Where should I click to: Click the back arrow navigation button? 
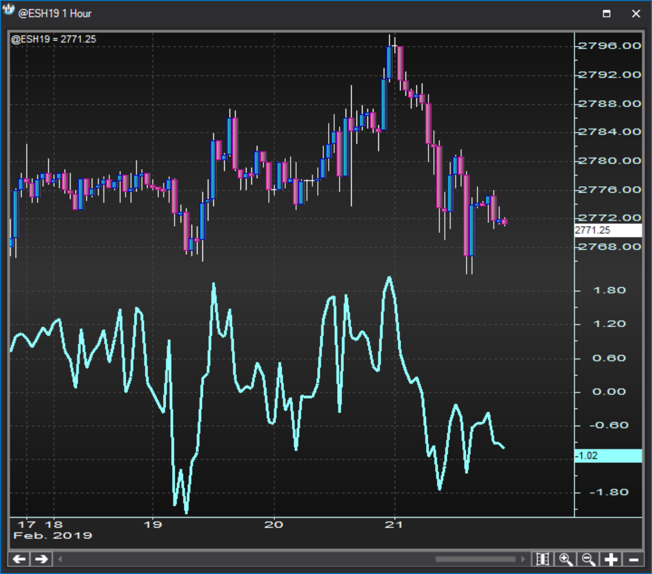click(19, 559)
